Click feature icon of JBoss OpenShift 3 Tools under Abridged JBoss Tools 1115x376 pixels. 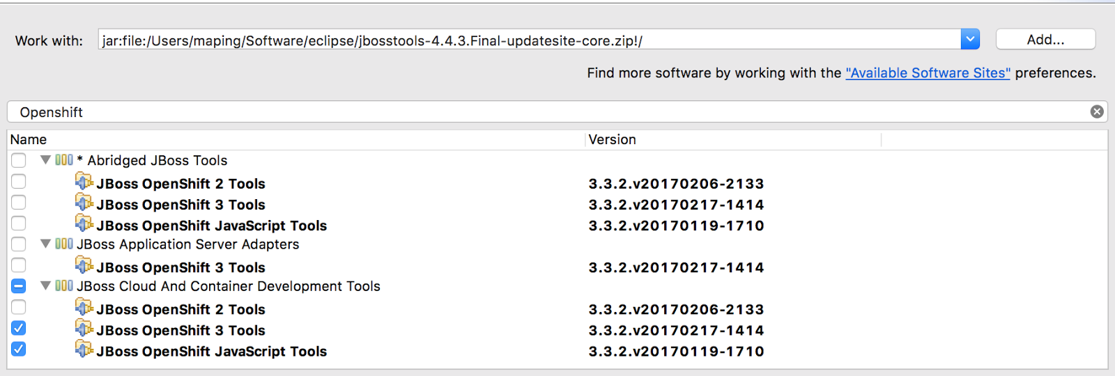[84, 203]
